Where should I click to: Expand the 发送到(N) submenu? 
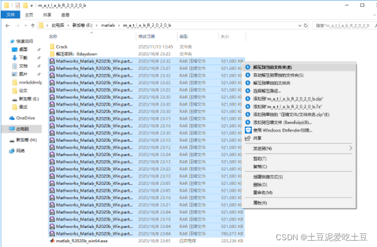click(x=299, y=148)
